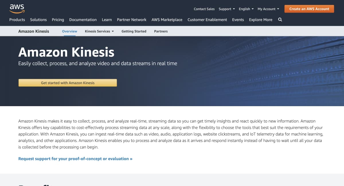This screenshot has width=344, height=186.
Task: Expand the My Account menu
Action: click(268, 9)
